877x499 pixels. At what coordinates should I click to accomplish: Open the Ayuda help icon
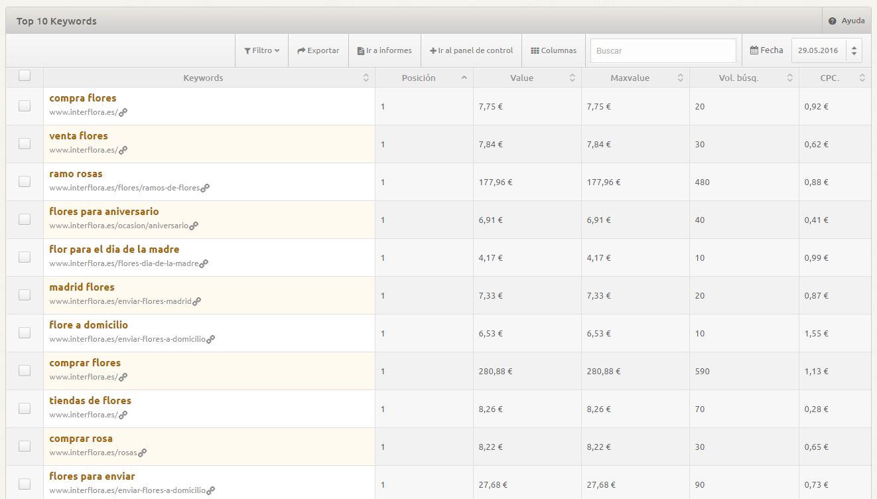click(x=832, y=21)
